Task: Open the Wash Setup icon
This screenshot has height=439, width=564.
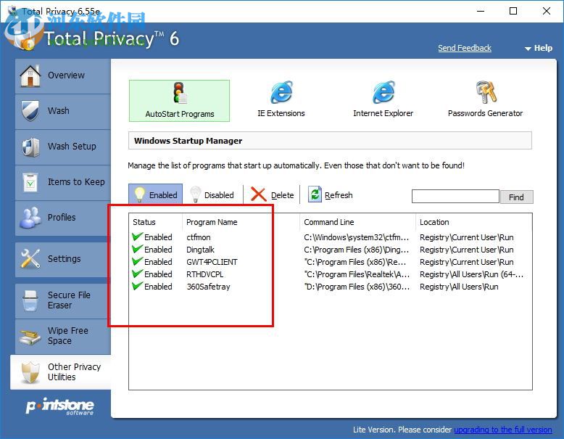Action: point(30,147)
